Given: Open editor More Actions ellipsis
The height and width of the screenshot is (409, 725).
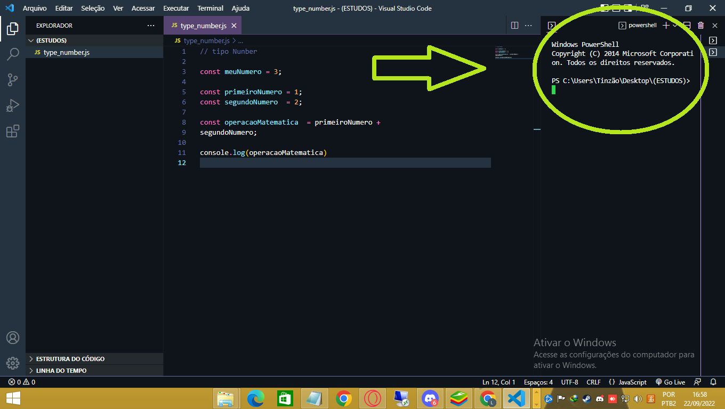Looking at the screenshot, I should (x=528, y=25).
